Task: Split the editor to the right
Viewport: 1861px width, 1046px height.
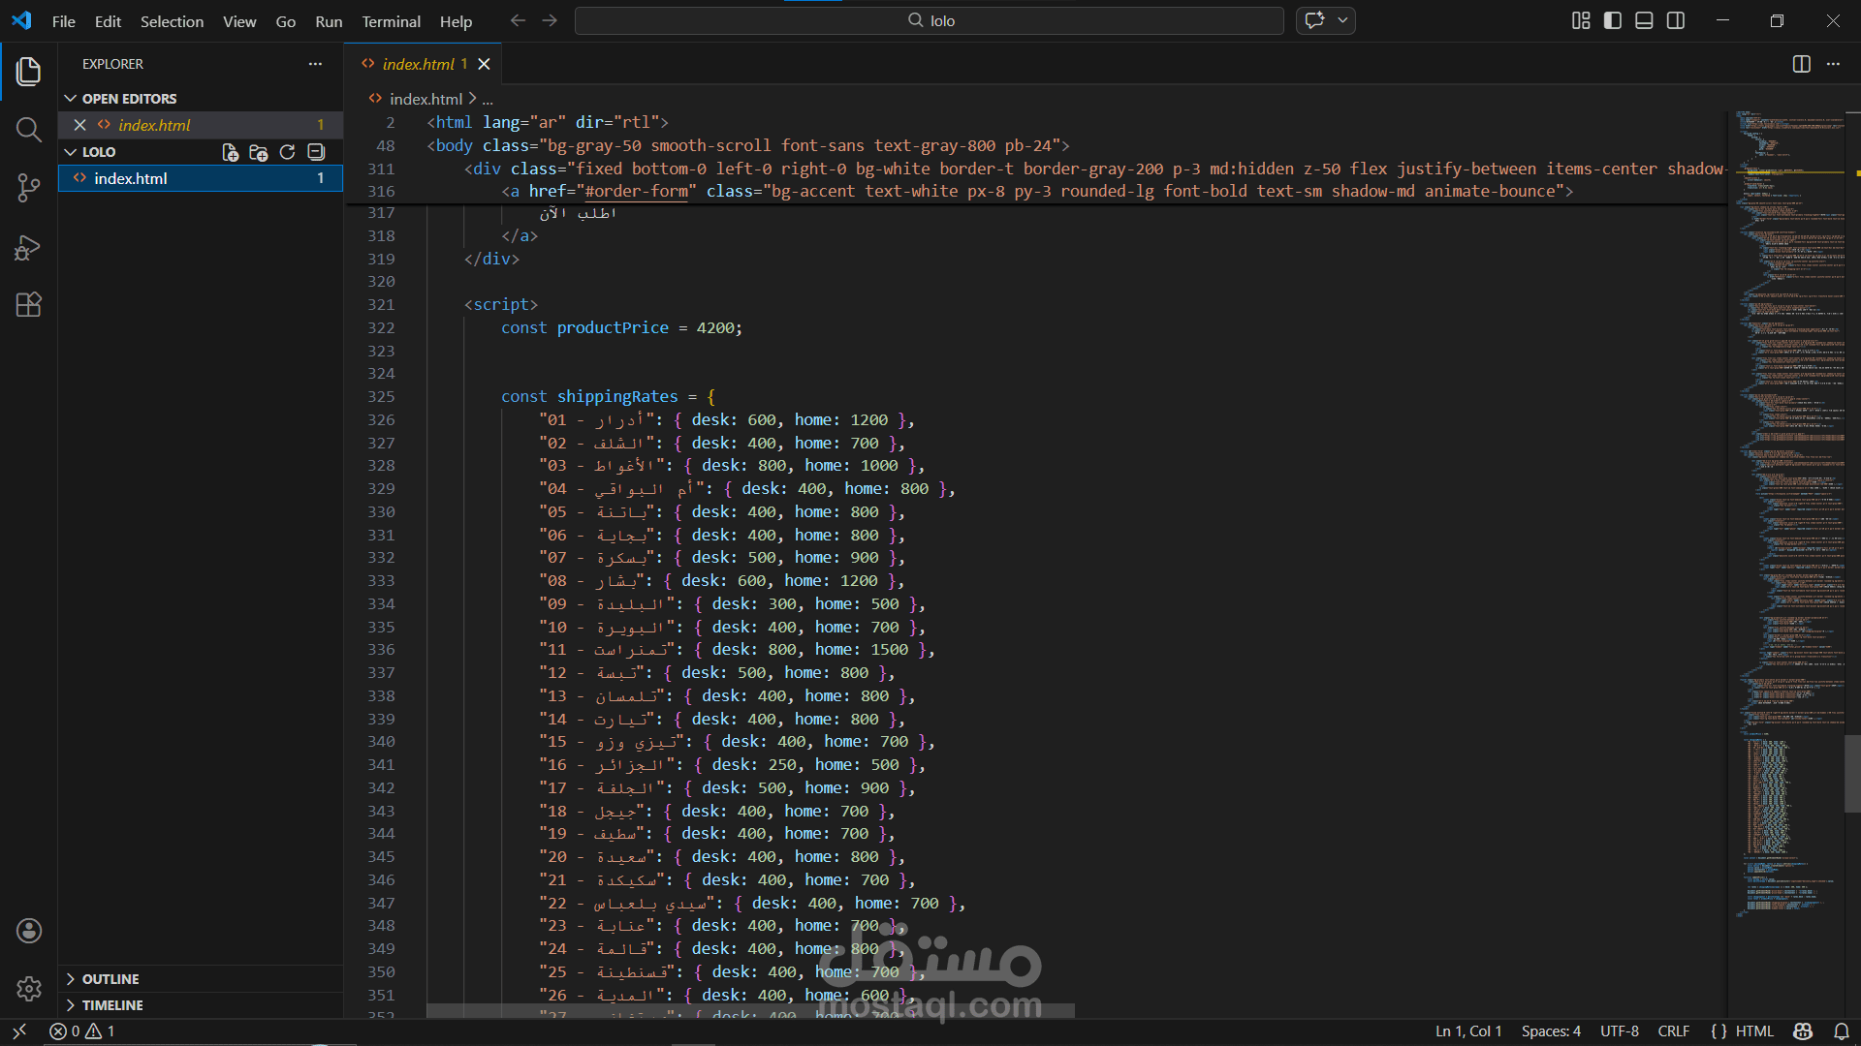Action: pyautogui.click(x=1801, y=64)
